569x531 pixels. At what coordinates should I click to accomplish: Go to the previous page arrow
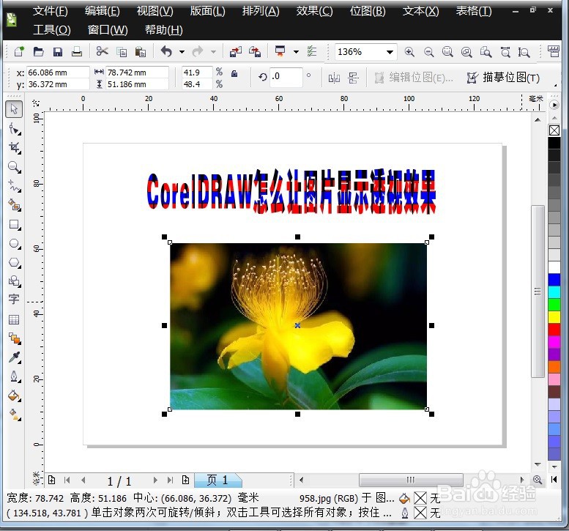pos(83,480)
